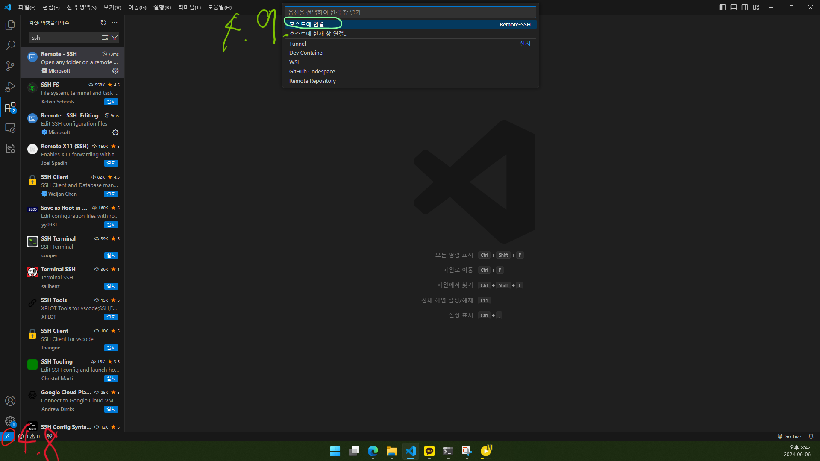The width and height of the screenshot is (820, 461).
Task: Open Task View on the taskbar
Action: 354,451
